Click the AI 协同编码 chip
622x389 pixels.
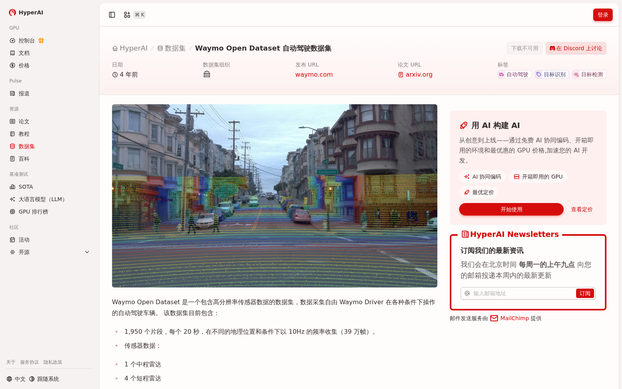click(482, 177)
